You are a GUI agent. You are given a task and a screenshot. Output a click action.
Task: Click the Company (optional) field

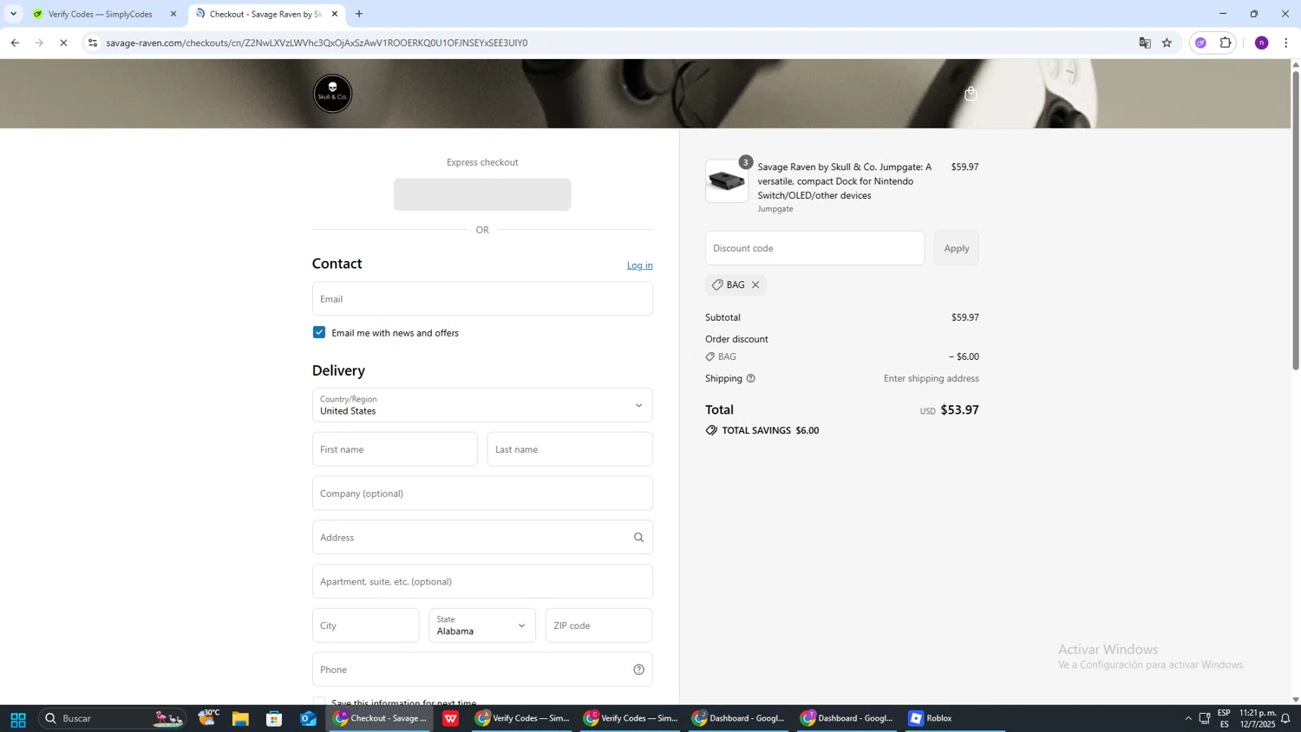(482, 493)
